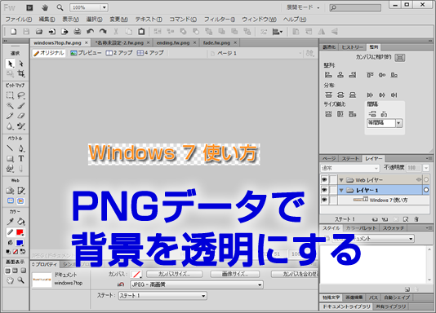Screen dimensions: 436x313
Task: Open the フィルター menu
Action: click(220, 20)
